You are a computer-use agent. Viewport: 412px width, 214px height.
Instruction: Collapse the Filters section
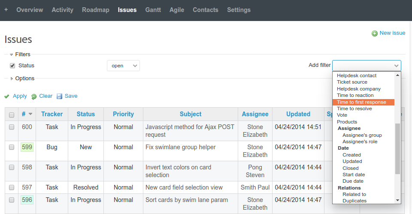12,54
